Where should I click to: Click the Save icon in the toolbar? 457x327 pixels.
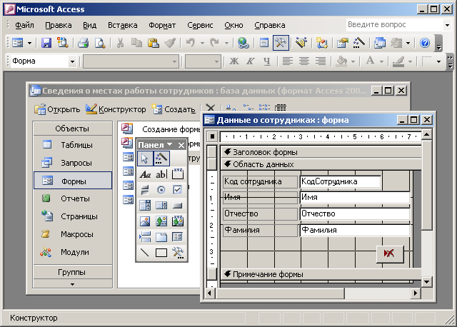(46, 43)
